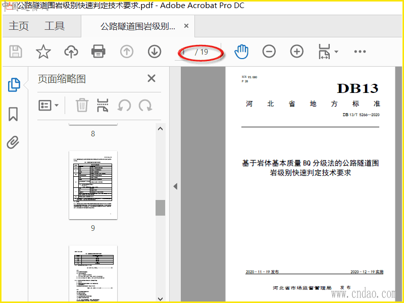Zoom in with plus icon

pyautogui.click(x=297, y=52)
